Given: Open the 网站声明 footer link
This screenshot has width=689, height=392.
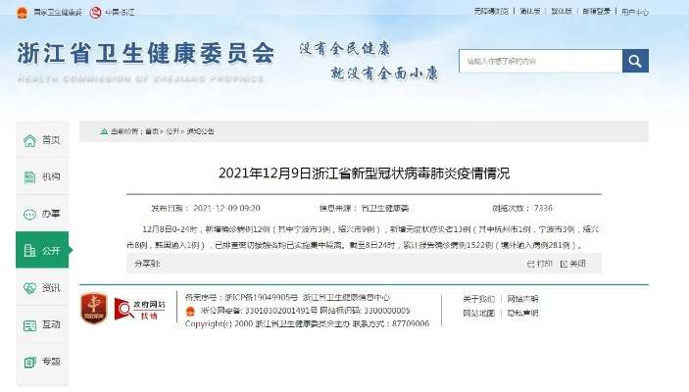Looking at the screenshot, I should [522, 299].
